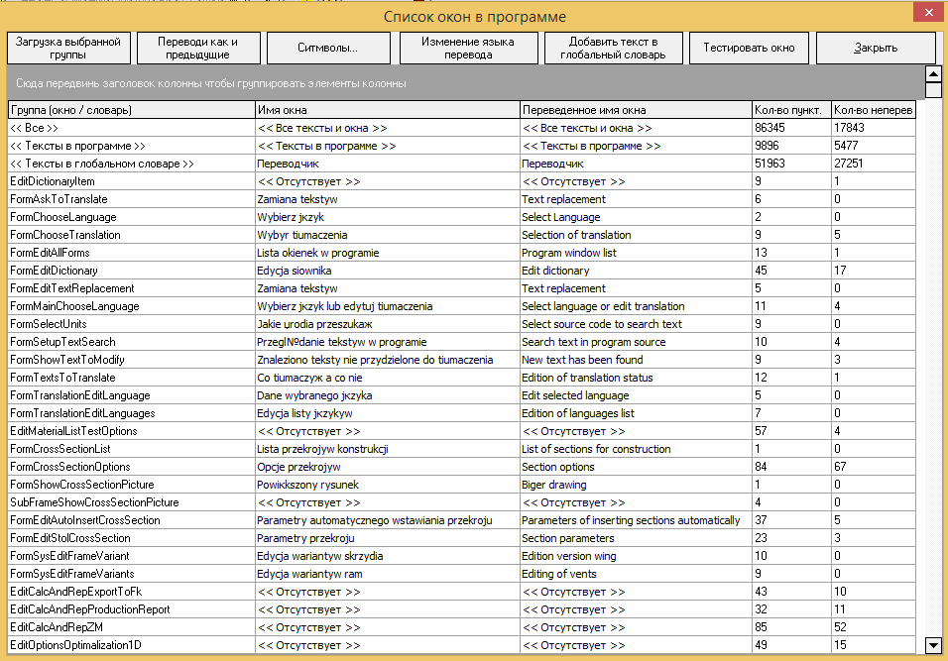Click Изменение языка перевода button
948x661 pixels.
coord(469,48)
